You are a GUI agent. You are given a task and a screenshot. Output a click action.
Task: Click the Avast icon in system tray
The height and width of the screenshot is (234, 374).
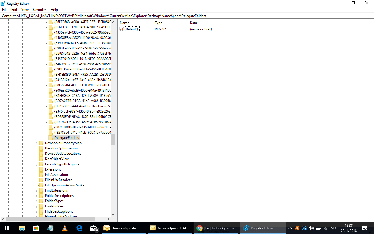(297, 228)
